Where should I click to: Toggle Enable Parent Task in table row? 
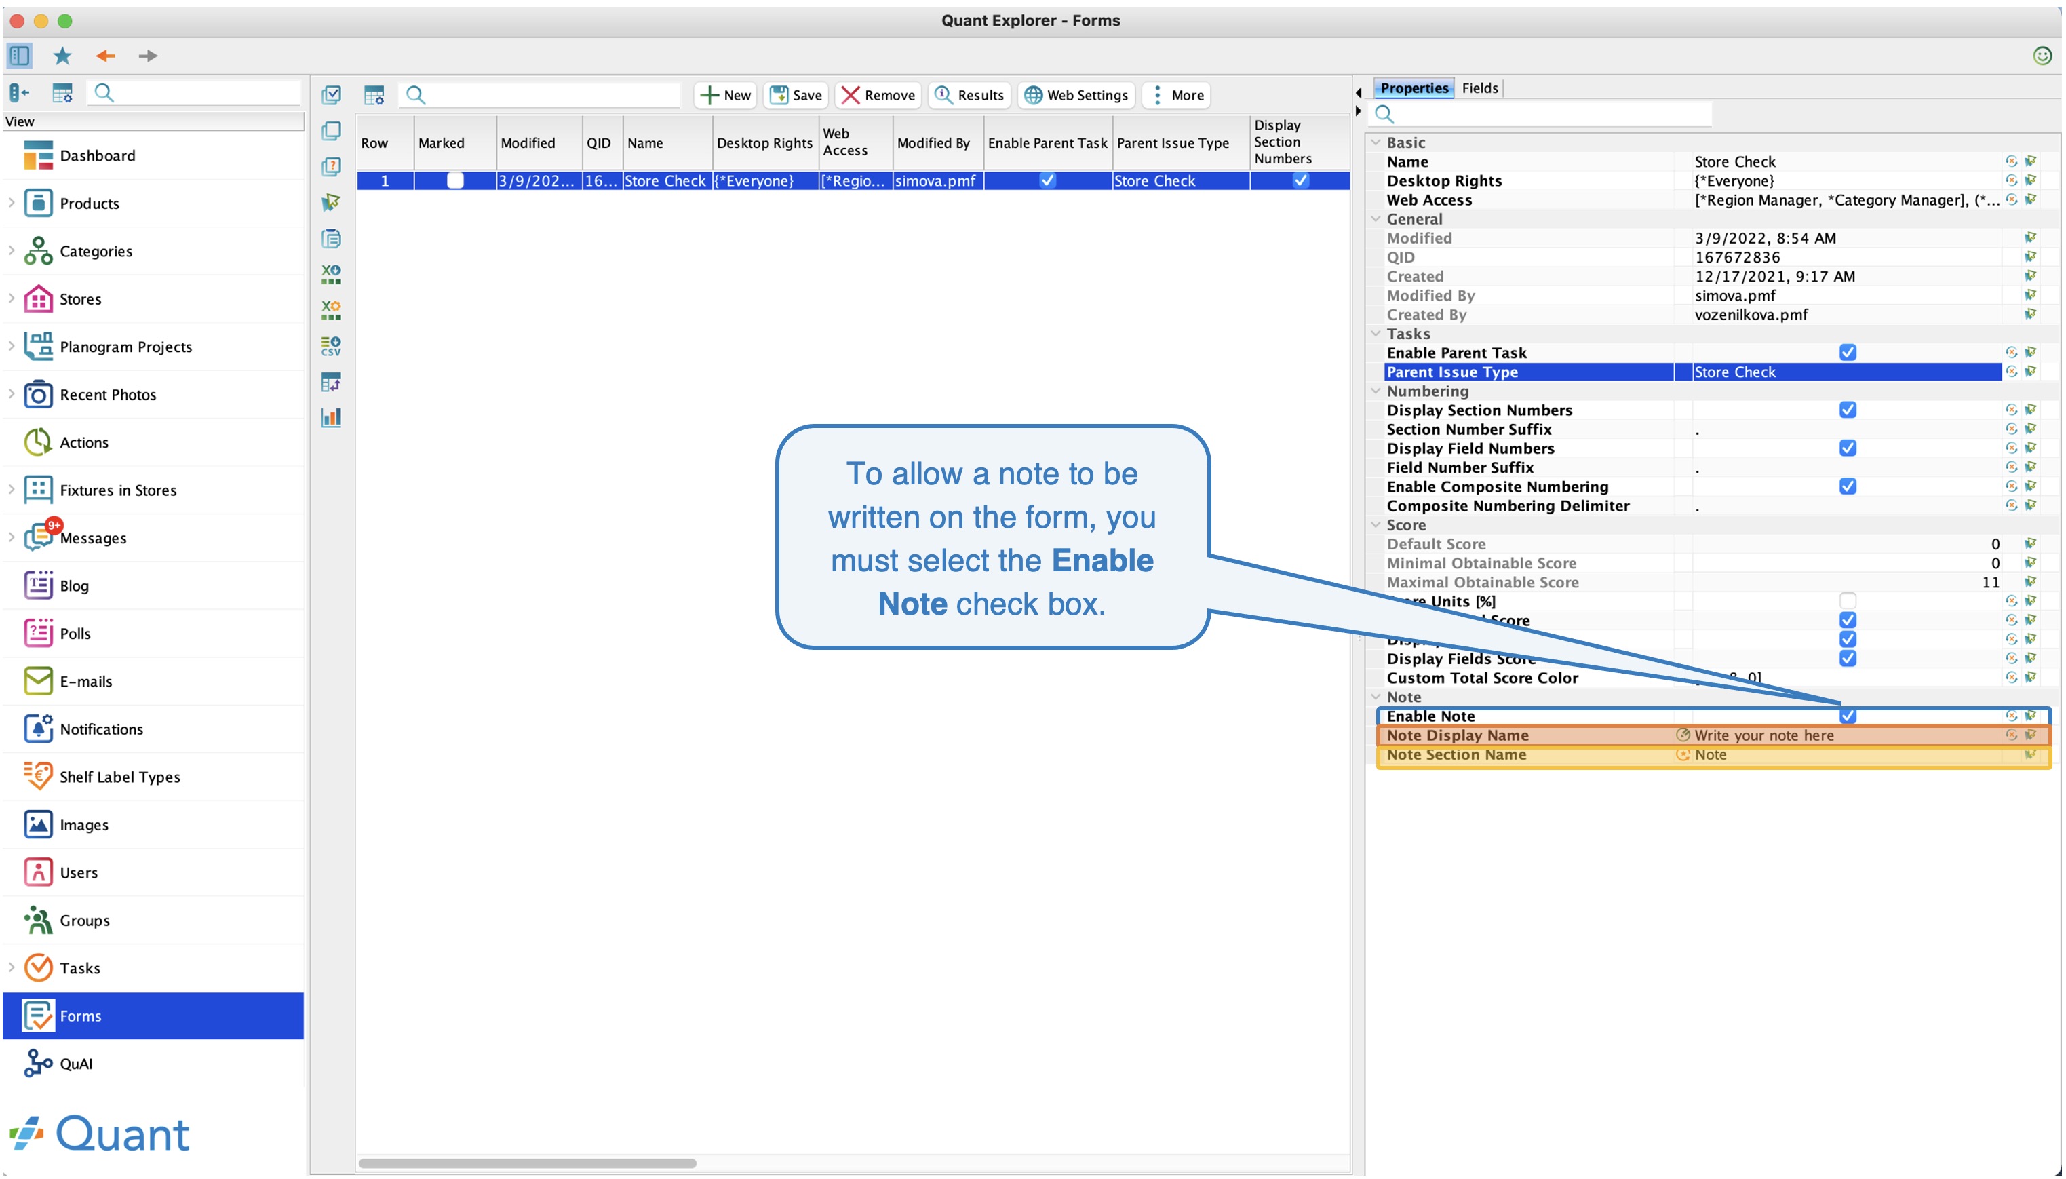[1047, 180]
